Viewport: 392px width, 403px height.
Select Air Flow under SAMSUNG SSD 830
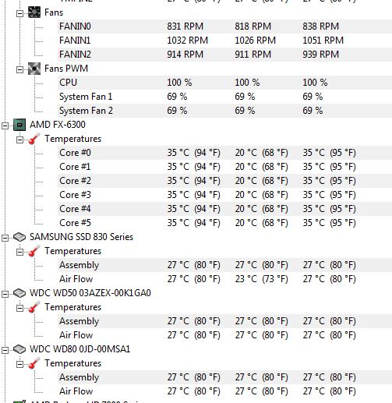224,279
